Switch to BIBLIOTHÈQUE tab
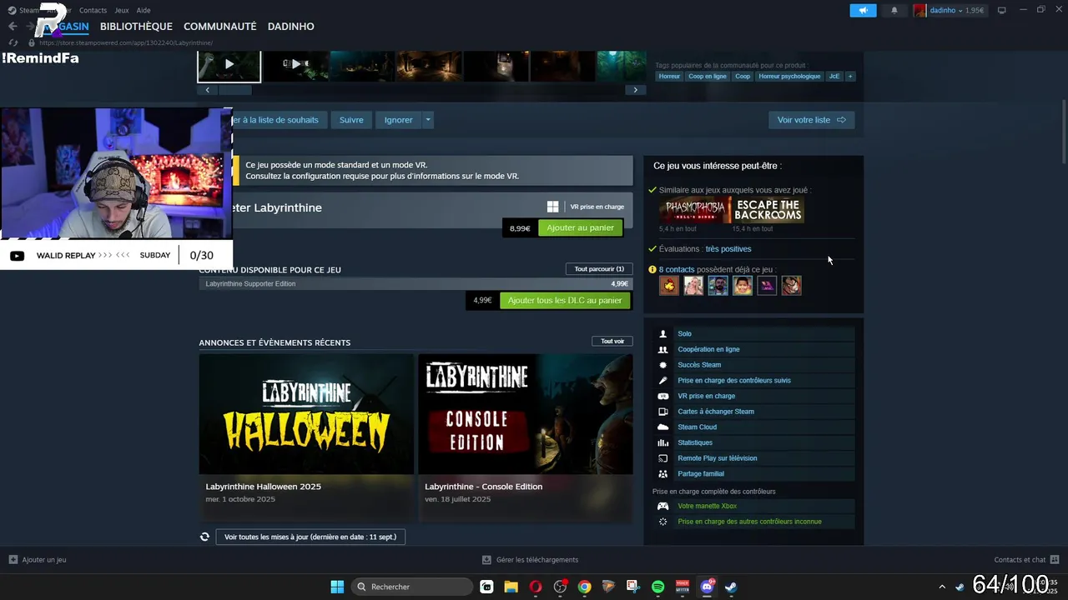The image size is (1068, 600). click(x=136, y=27)
